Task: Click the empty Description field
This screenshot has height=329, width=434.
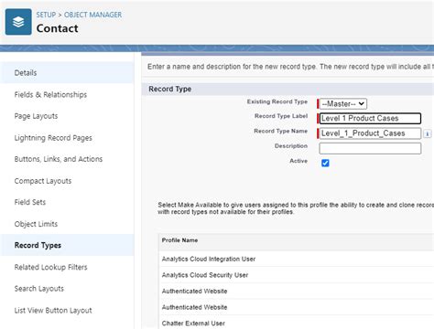Action: pos(370,148)
